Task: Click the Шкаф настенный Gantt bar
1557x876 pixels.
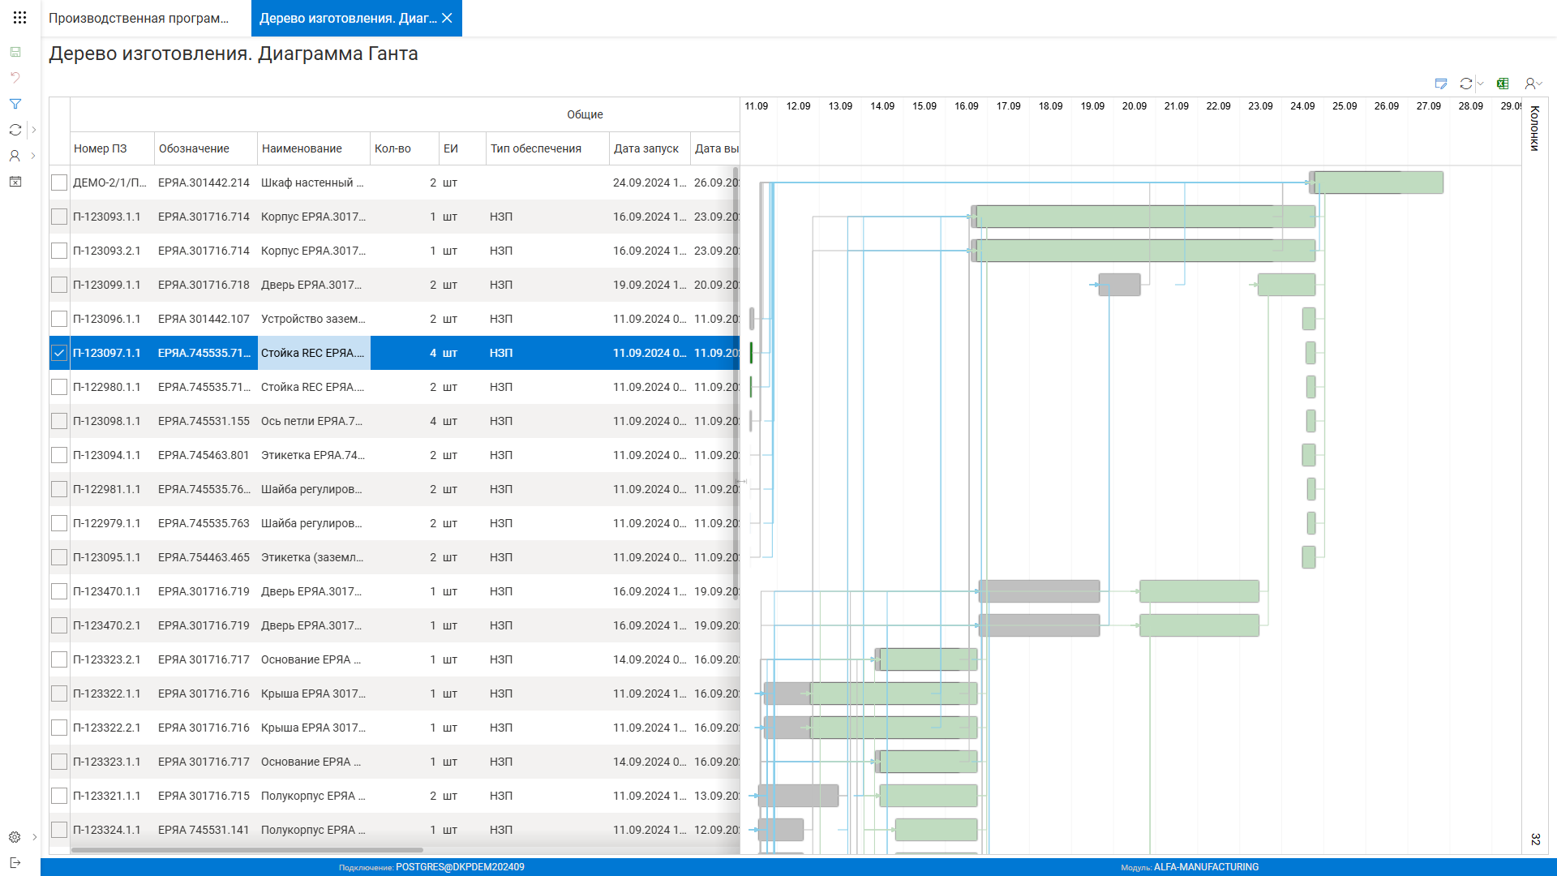Action: click(1377, 182)
